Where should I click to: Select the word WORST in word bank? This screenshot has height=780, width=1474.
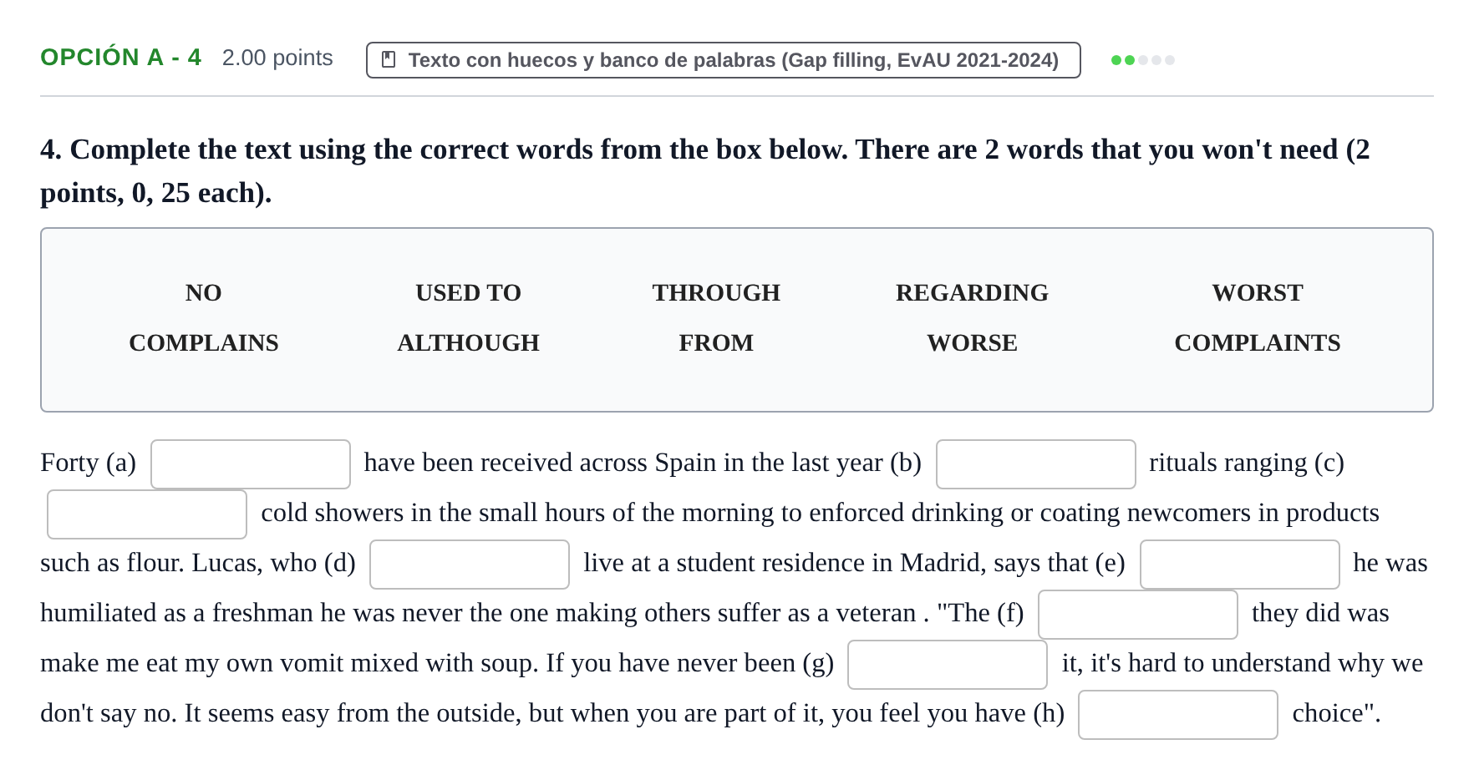(1257, 292)
